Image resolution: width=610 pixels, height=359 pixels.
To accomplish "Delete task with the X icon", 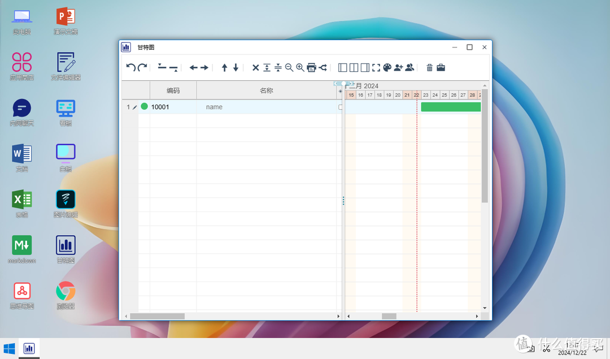I will click(255, 68).
